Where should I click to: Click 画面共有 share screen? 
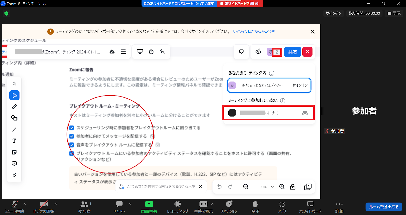click(x=149, y=207)
